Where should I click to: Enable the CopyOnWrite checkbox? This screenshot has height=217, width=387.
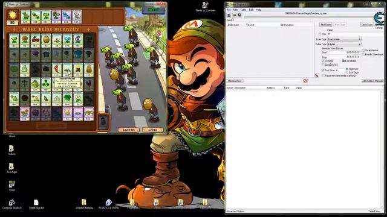coord(323,65)
